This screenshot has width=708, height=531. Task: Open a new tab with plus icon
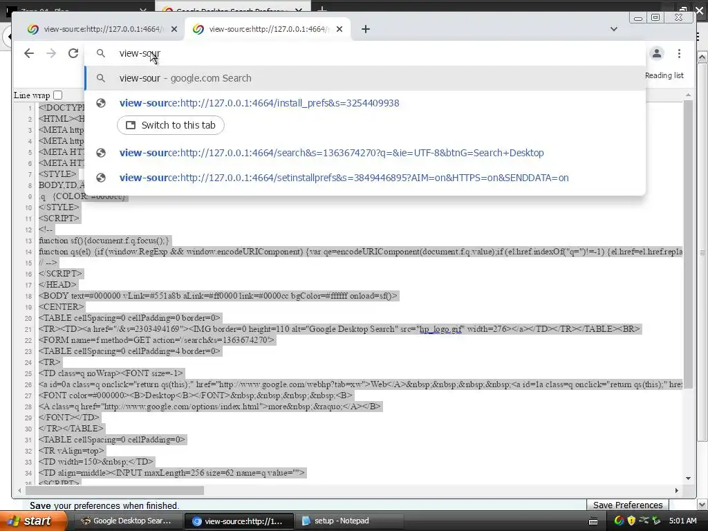pos(366,29)
